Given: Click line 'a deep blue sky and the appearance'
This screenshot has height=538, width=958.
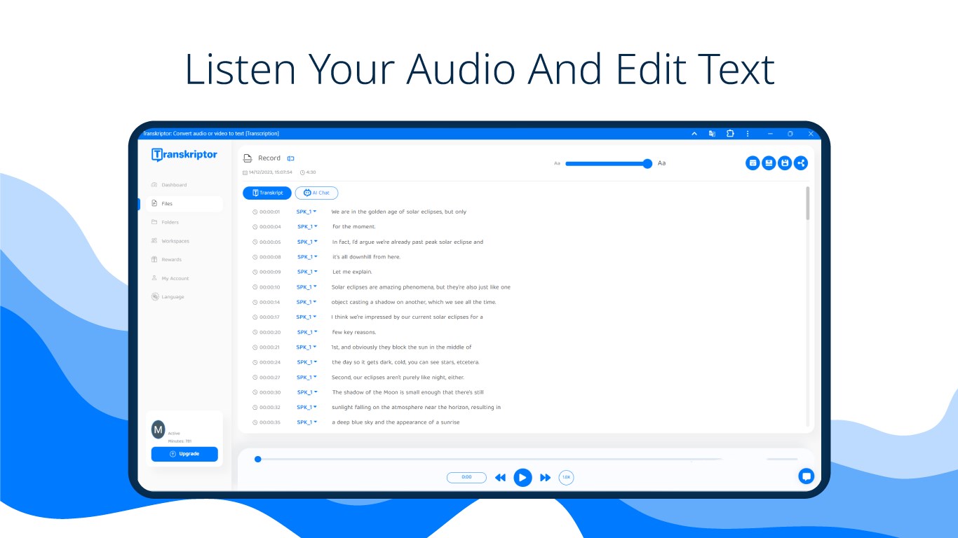Looking at the screenshot, I should pos(396,422).
